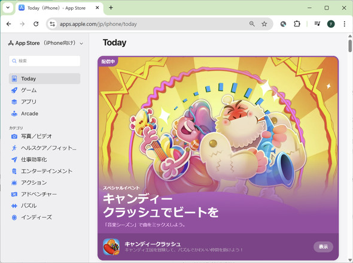This screenshot has height=263, width=353.
Task: Click the camera icon beside 写真/ビデオ
Action: pos(14,137)
